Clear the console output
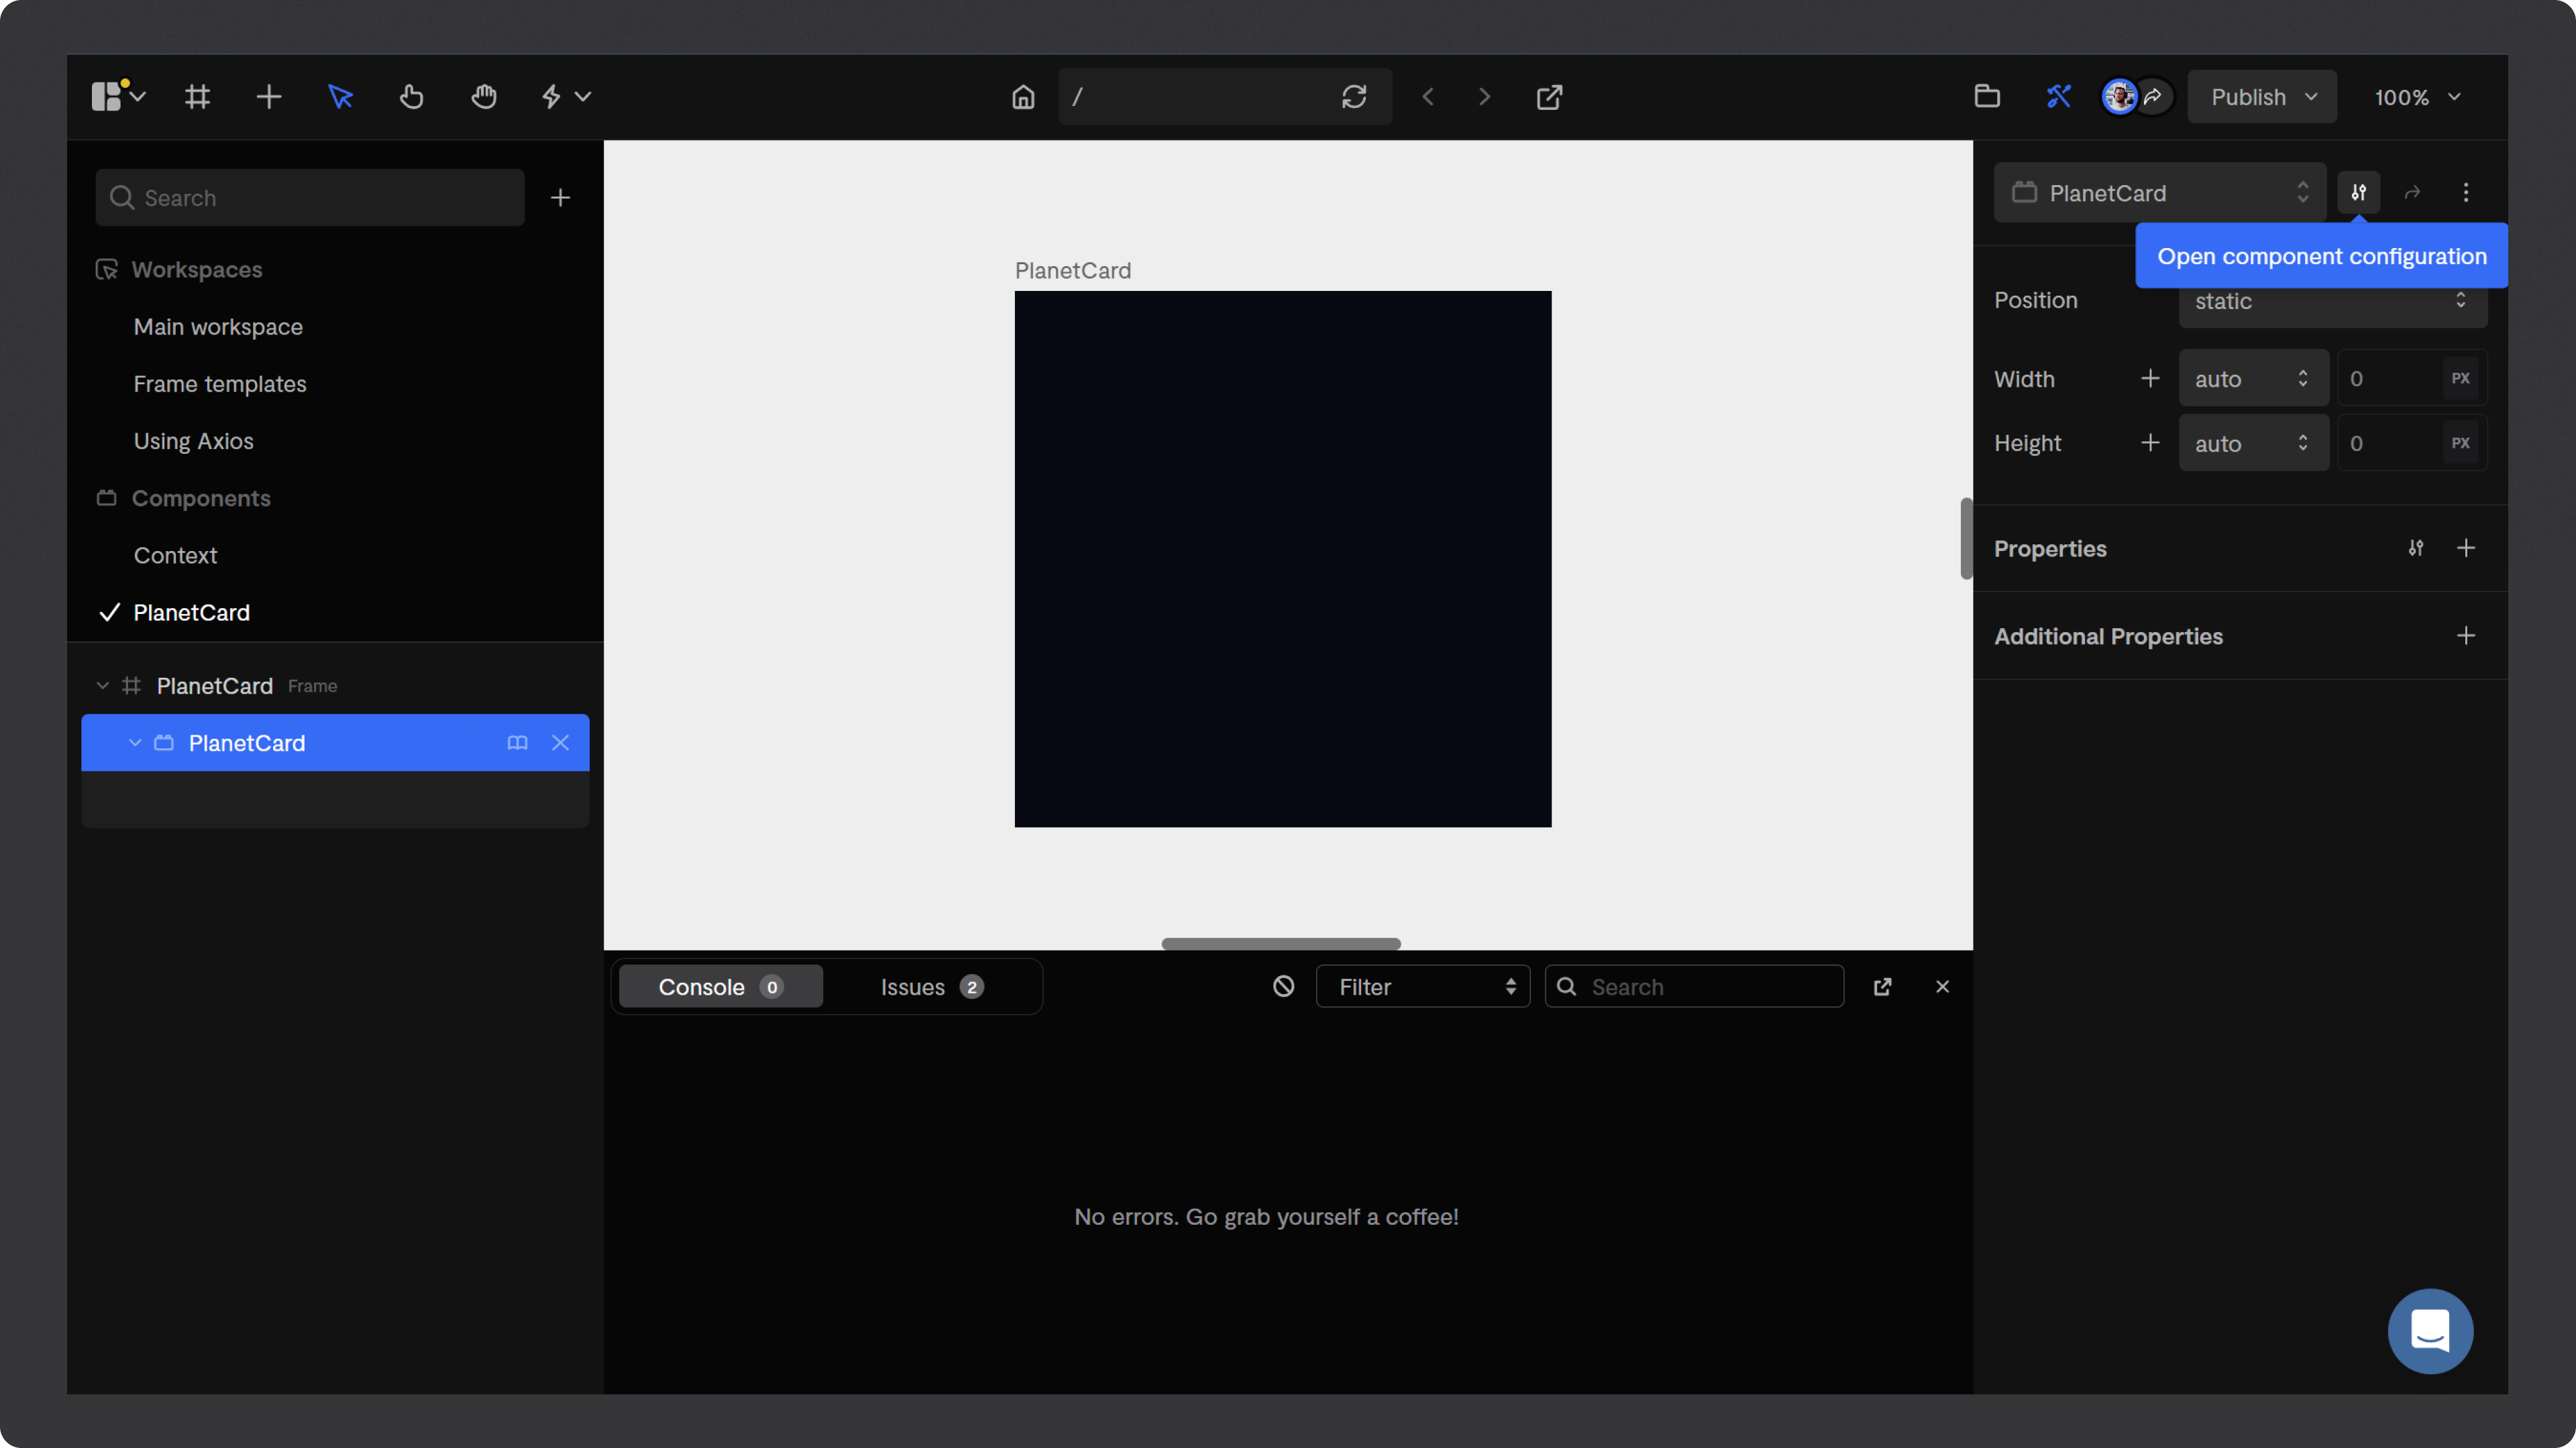 click(x=1284, y=986)
